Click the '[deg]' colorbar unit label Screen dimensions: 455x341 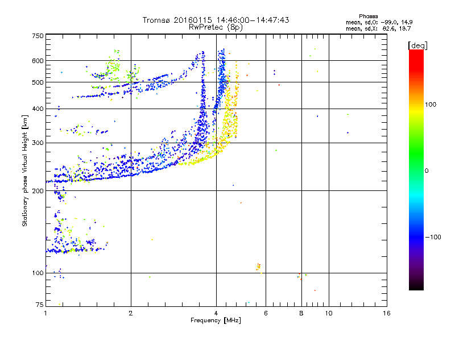coord(417,45)
